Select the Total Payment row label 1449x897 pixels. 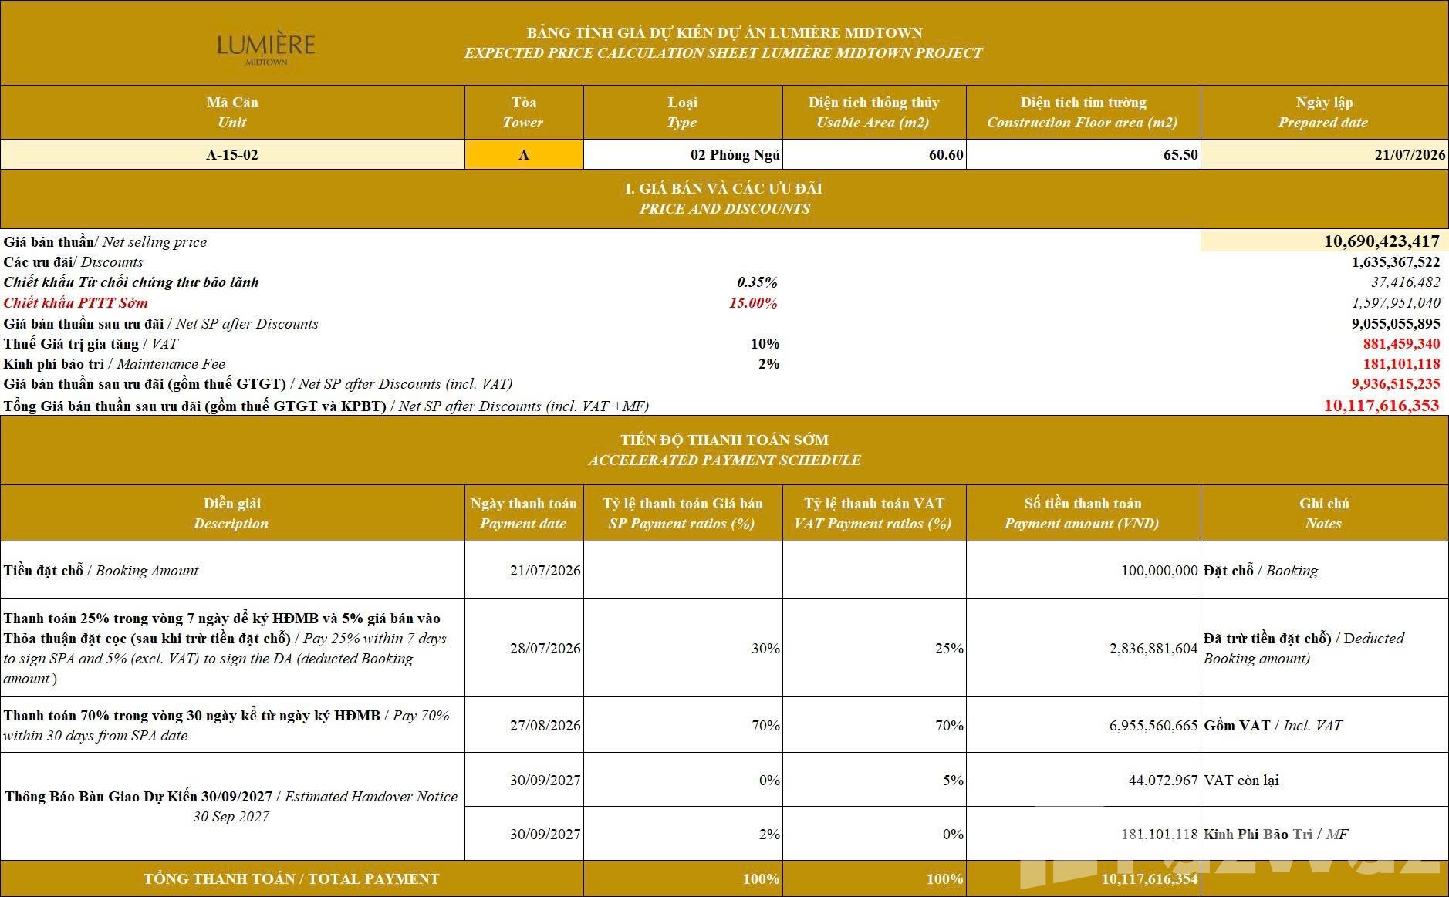(292, 878)
